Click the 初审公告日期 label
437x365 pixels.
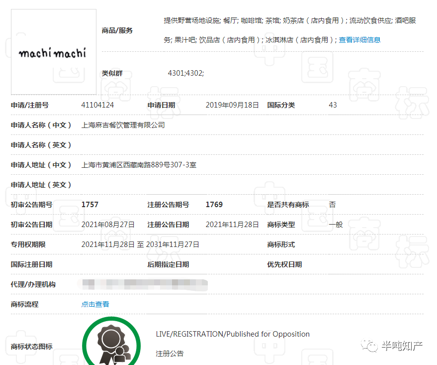coord(31,225)
